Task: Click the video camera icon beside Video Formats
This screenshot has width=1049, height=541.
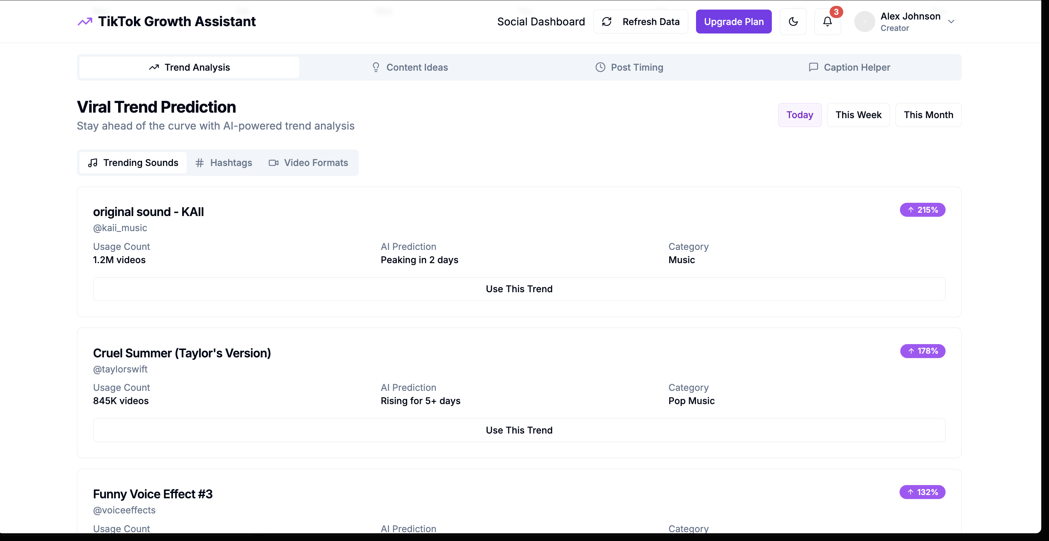Action: click(273, 163)
